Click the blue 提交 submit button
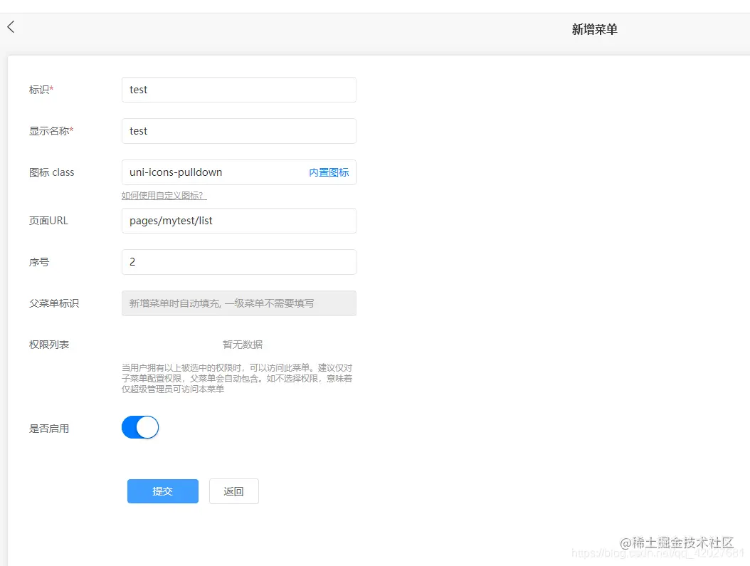The image size is (750, 566). tap(162, 491)
